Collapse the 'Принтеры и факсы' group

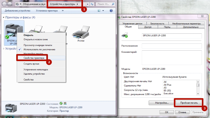pyautogui.click(x=4, y=17)
